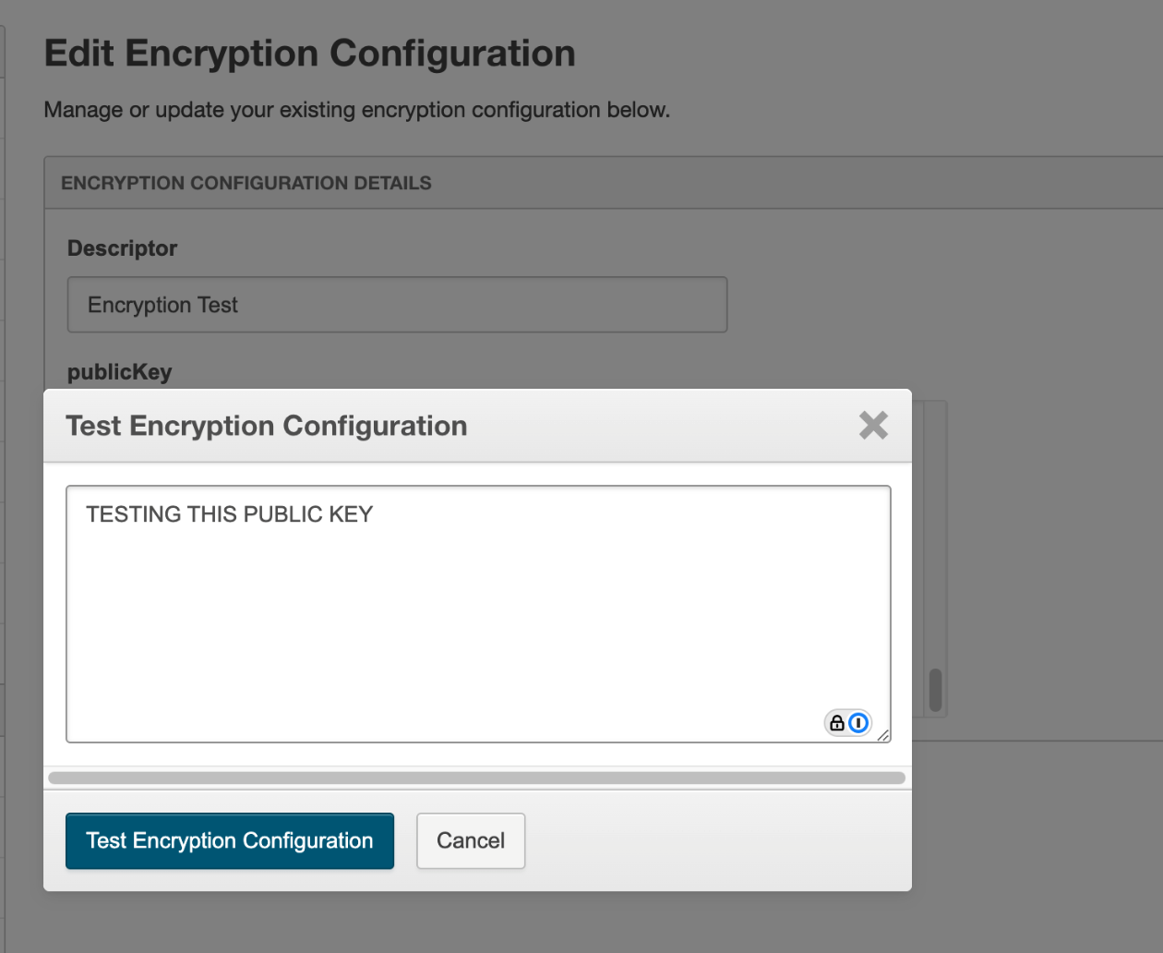Place cursor after the word KEY

click(375, 514)
